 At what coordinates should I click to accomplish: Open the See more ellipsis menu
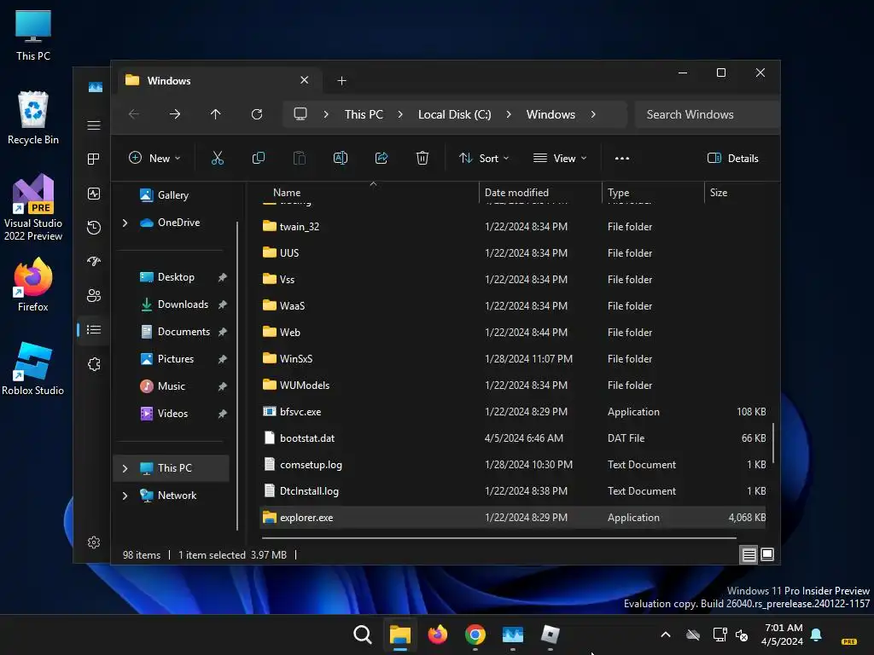[622, 158]
